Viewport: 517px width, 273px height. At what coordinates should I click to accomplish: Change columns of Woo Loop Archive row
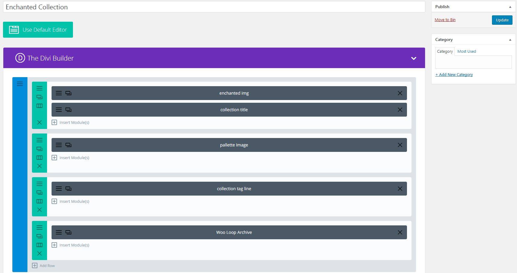pos(39,245)
